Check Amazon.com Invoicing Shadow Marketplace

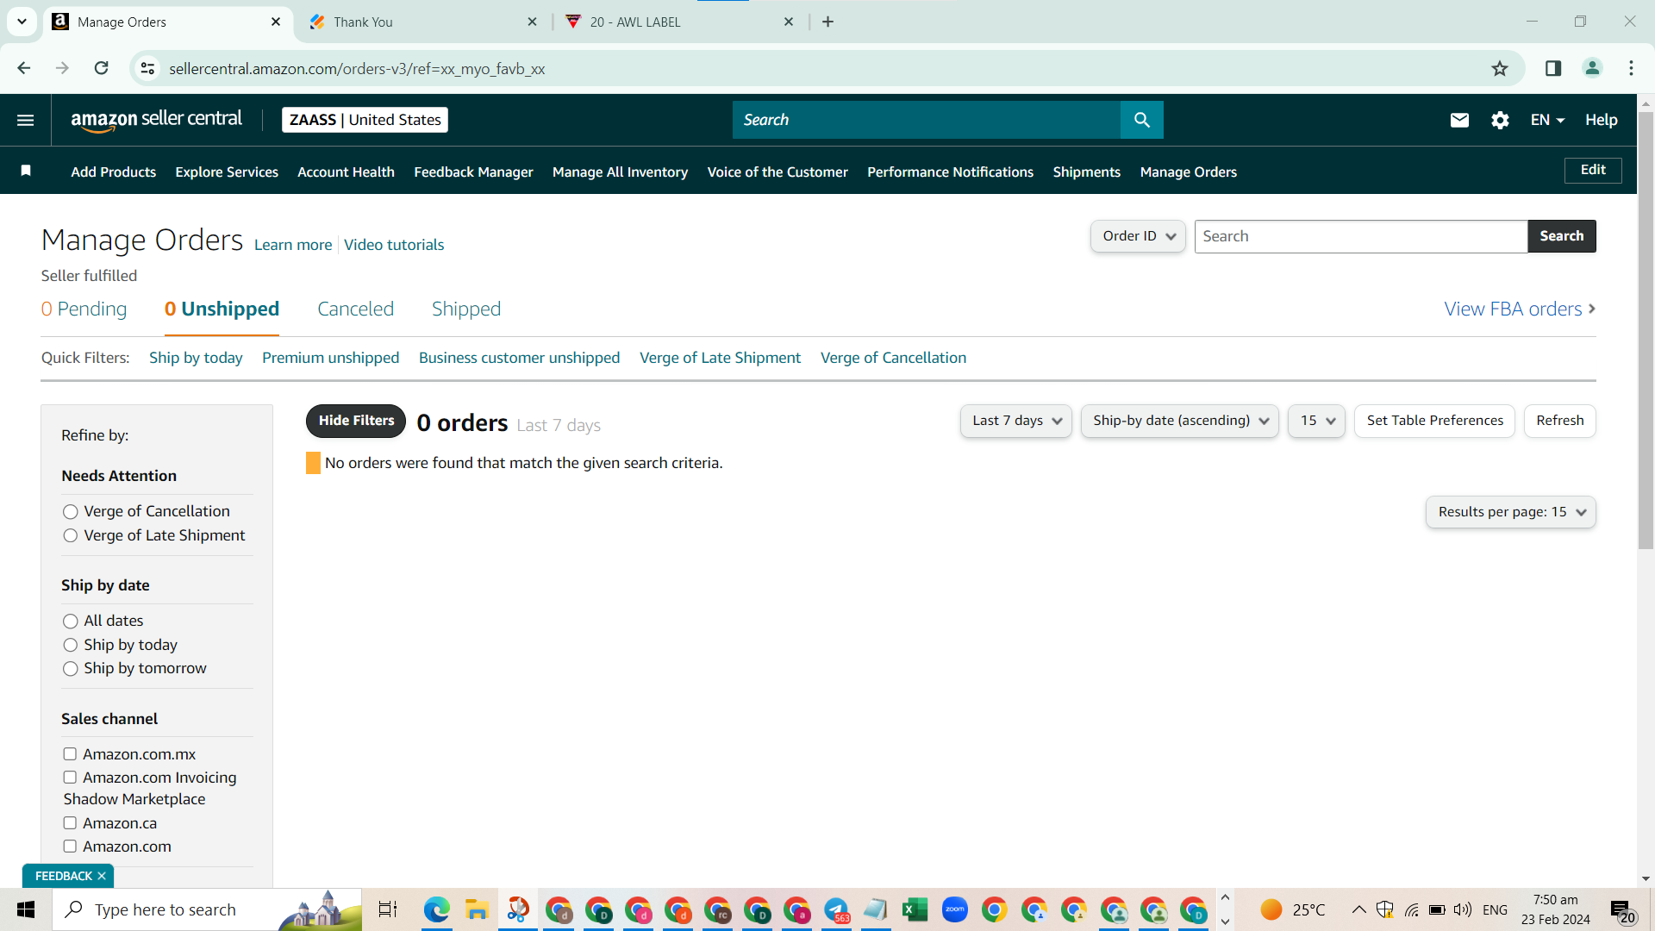pos(70,778)
